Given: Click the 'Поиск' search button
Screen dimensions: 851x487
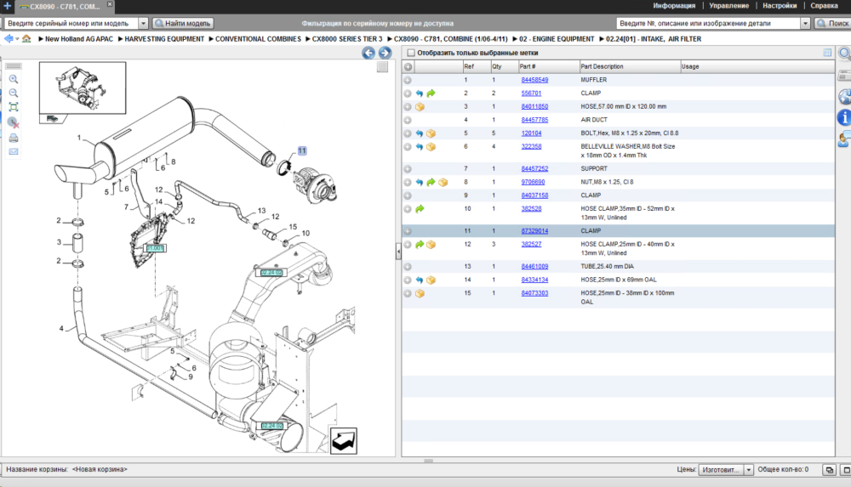Looking at the screenshot, I should click(x=833, y=23).
